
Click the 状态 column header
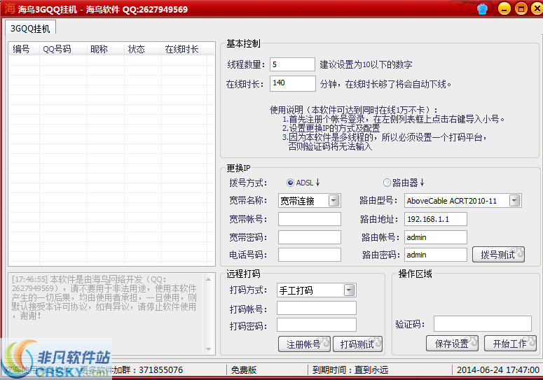[142, 49]
